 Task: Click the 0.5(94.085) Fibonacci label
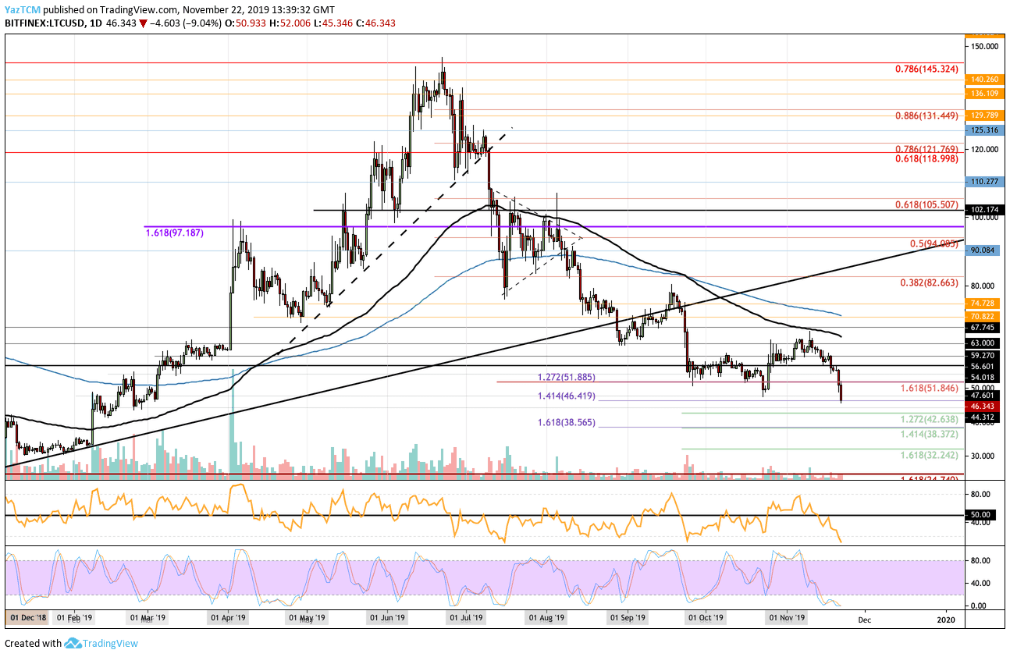point(935,243)
